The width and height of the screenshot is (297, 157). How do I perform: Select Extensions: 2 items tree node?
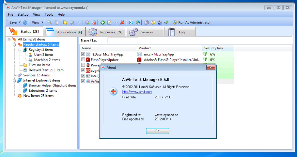coord(43,91)
